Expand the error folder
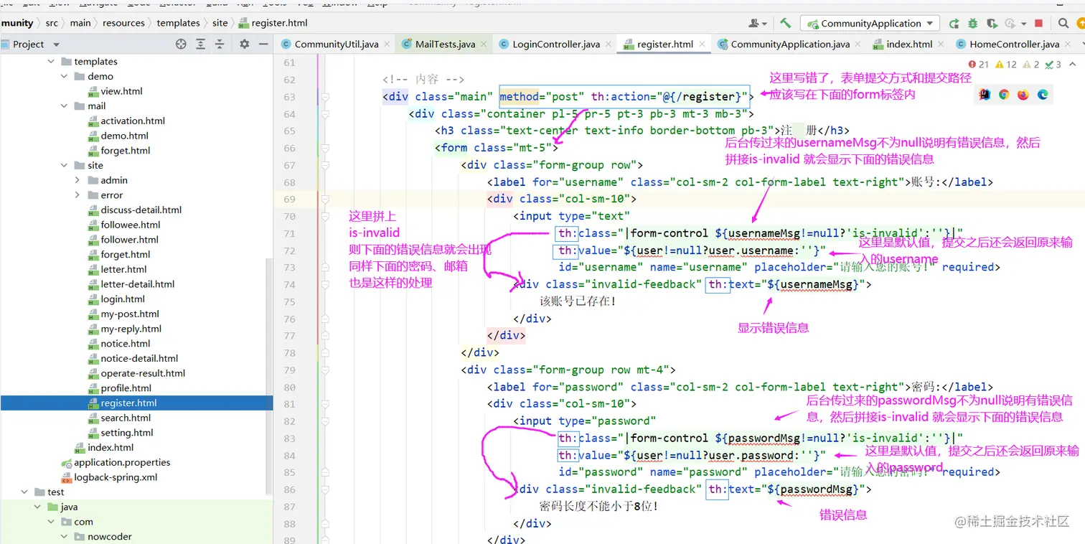 coord(77,195)
